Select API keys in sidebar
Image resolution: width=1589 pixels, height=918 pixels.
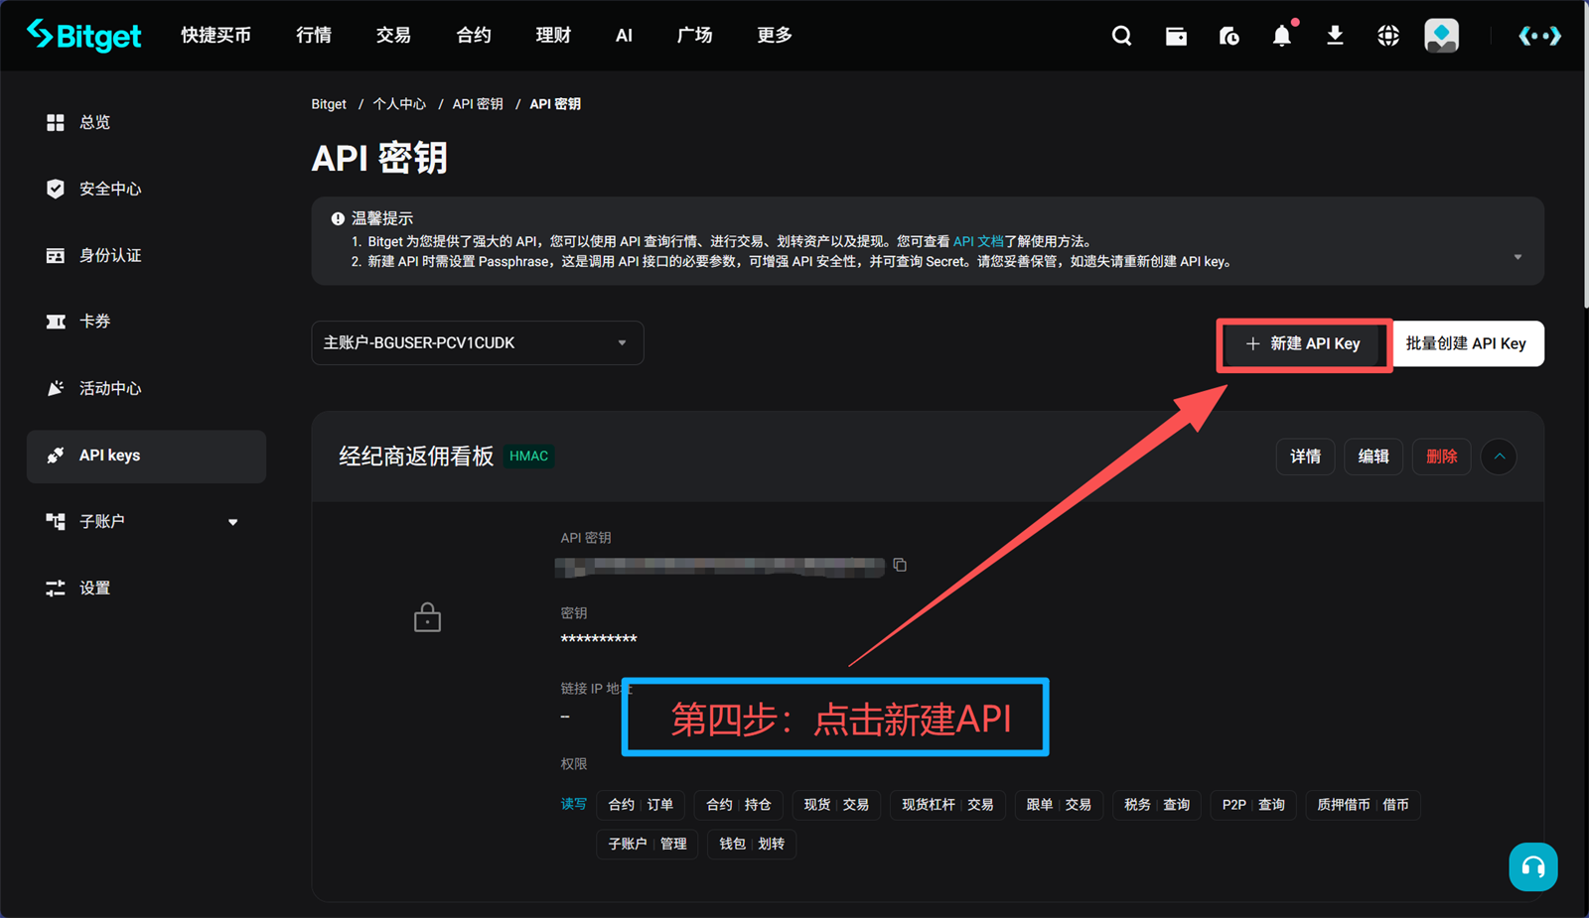pos(146,456)
